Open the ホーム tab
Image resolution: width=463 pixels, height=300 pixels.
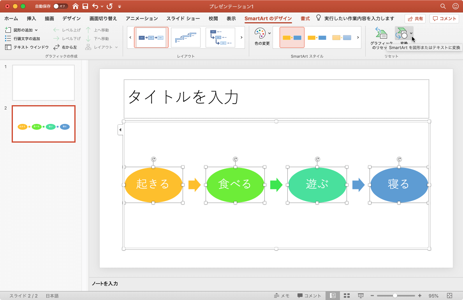[x=11, y=19]
